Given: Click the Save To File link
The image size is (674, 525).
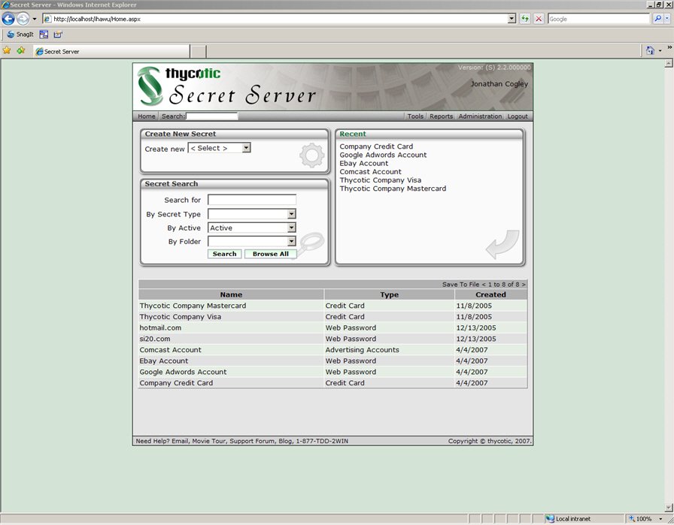Looking at the screenshot, I should (x=460, y=284).
